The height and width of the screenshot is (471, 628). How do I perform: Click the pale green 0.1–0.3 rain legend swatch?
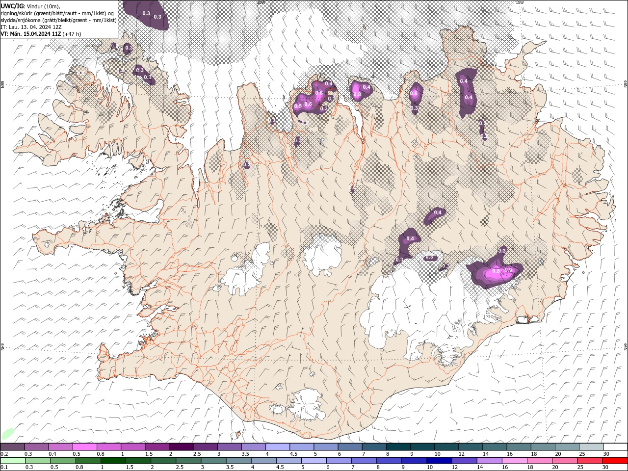(x=13, y=461)
